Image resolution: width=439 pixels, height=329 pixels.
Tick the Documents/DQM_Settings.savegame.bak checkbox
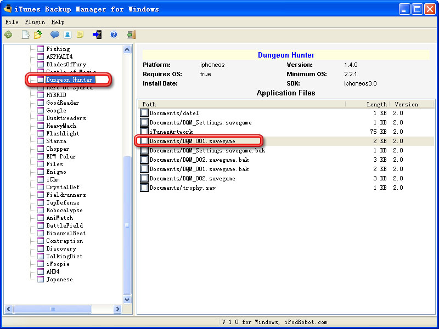point(144,150)
